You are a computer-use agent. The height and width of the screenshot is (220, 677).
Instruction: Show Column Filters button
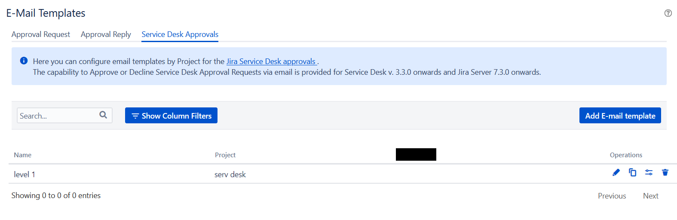click(171, 116)
